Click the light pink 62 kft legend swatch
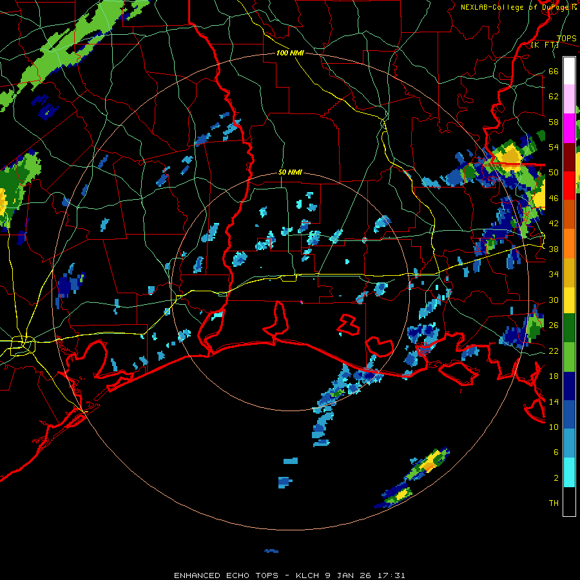The image size is (580, 580). coord(569,99)
